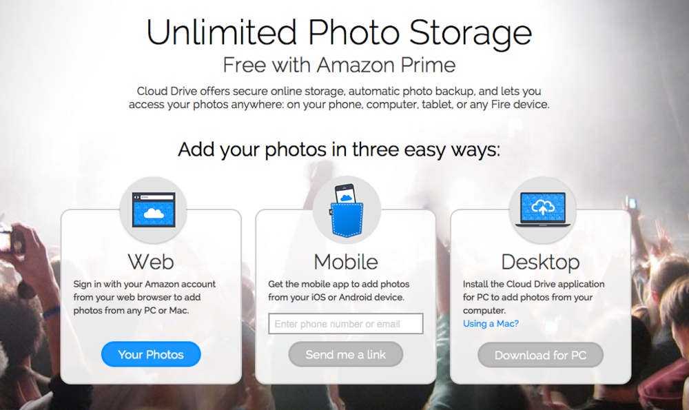This screenshot has width=689, height=410.
Task: Click the Cloud Drive application install text
Action: tap(533, 297)
